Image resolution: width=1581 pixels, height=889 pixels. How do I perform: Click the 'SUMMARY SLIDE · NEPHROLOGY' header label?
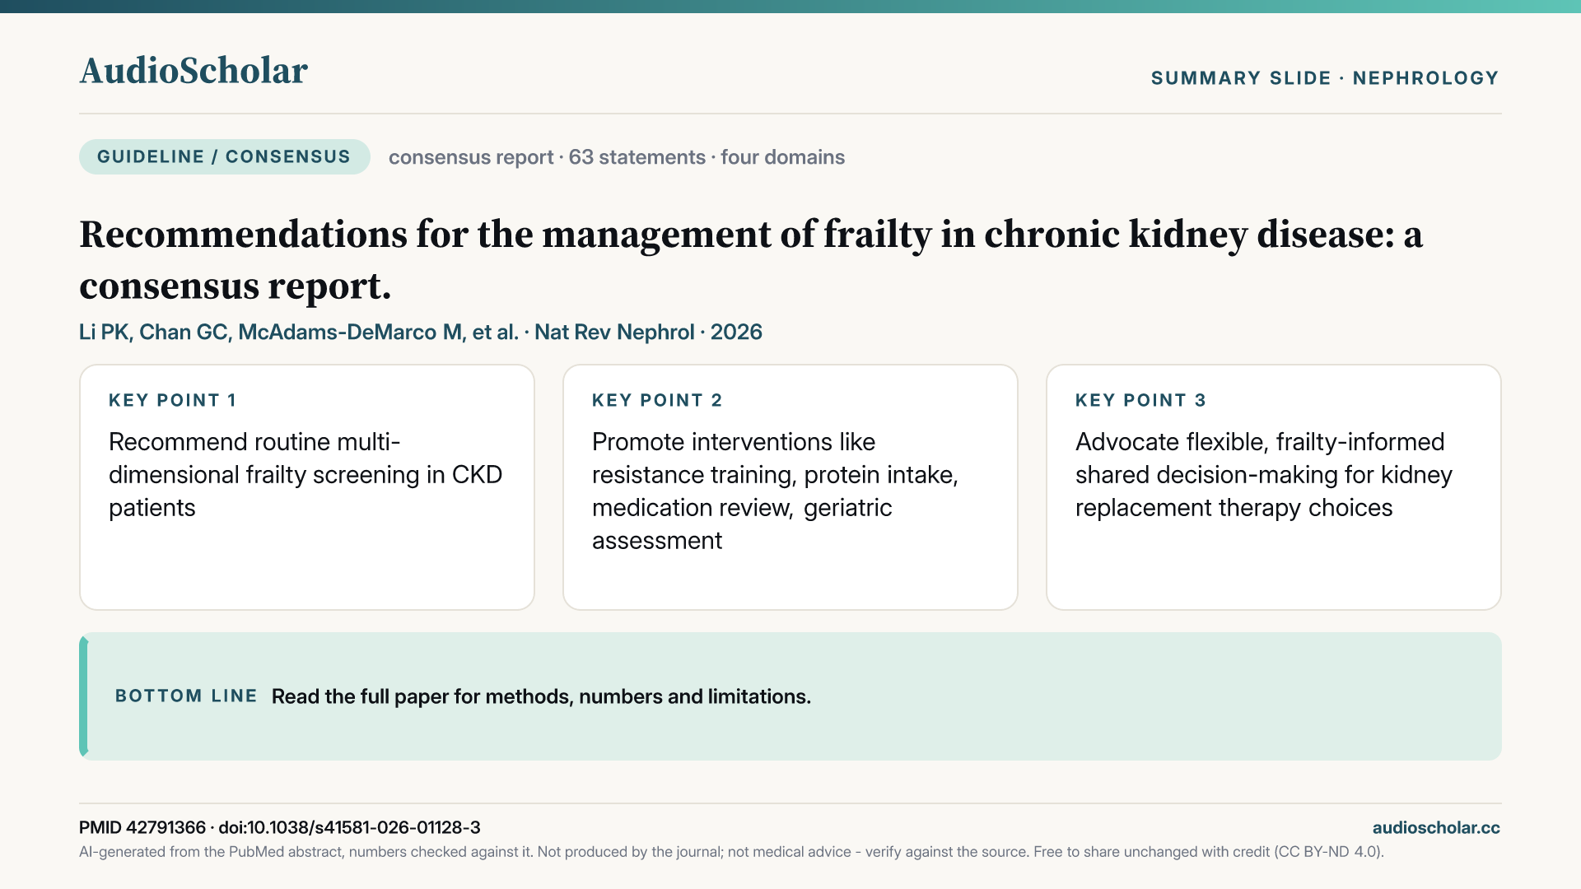tap(1325, 78)
